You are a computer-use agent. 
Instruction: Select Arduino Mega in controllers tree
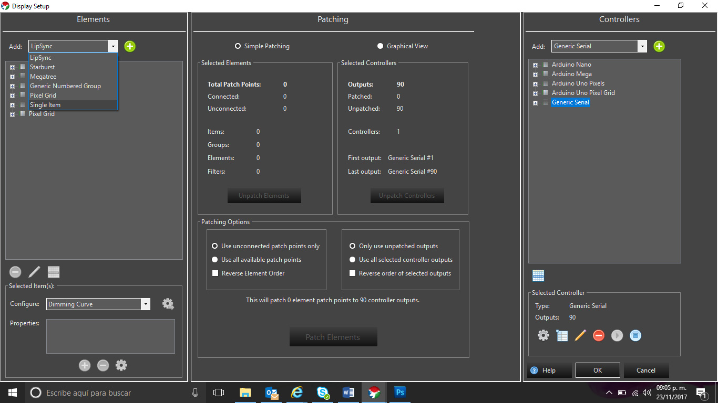[x=571, y=74]
